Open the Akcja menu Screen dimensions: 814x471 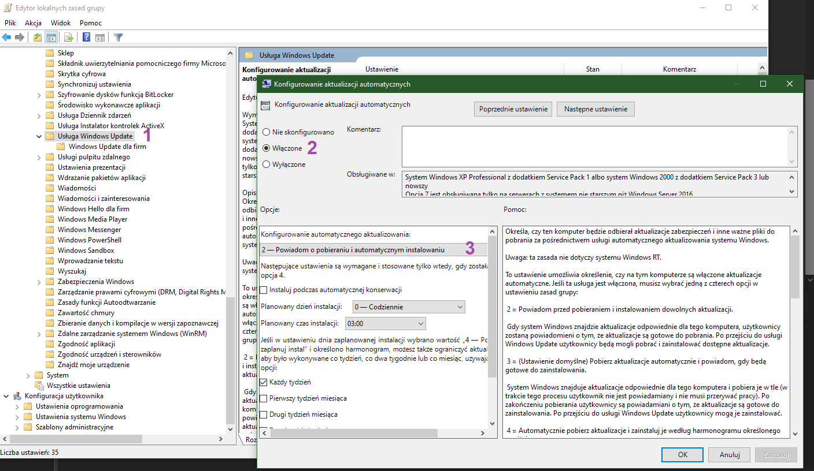[x=33, y=23]
